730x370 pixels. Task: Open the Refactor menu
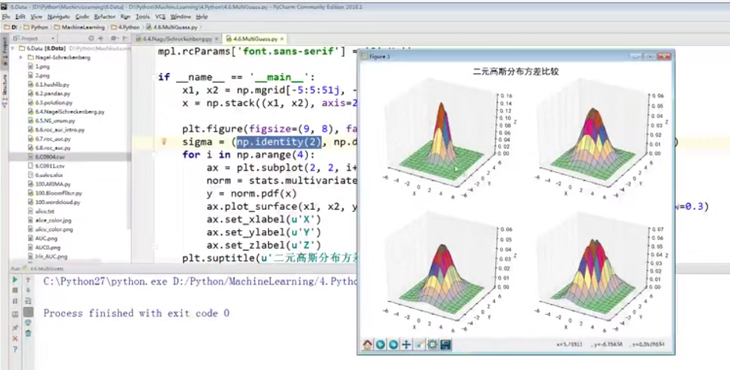coord(105,17)
